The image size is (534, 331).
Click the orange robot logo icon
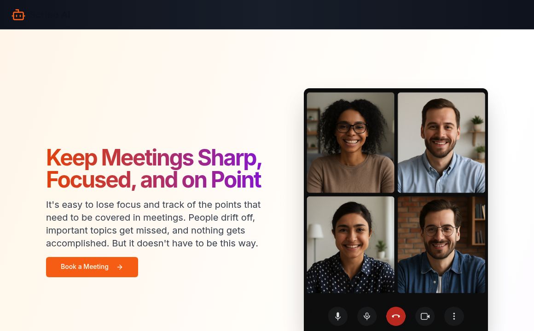(x=18, y=15)
